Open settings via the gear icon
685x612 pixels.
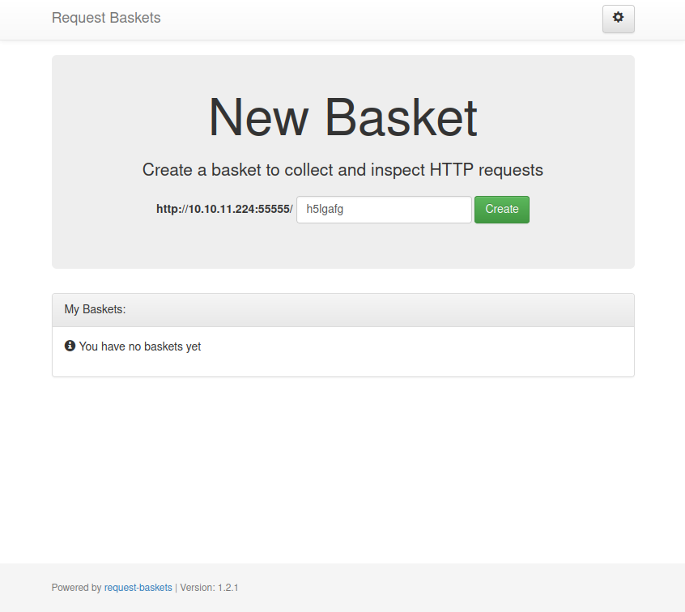[x=619, y=18]
